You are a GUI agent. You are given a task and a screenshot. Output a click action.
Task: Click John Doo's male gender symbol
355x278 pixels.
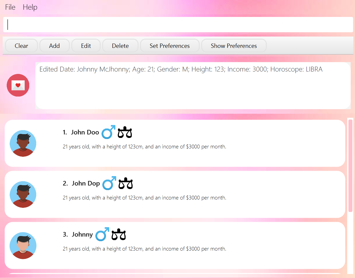108,132
